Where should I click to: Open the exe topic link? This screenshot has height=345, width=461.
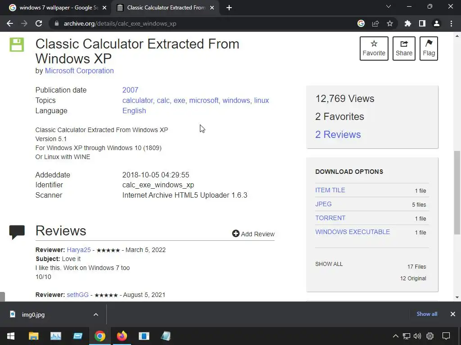click(179, 100)
